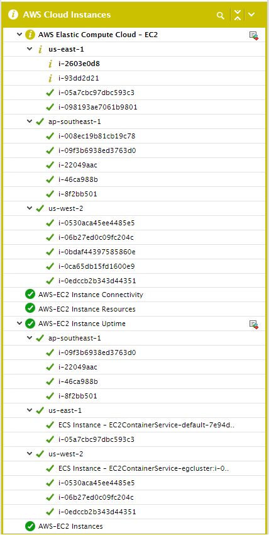Collapse the AWS Elastic Compute Cloud - EC2 node
269x535 pixels.
click(19, 35)
